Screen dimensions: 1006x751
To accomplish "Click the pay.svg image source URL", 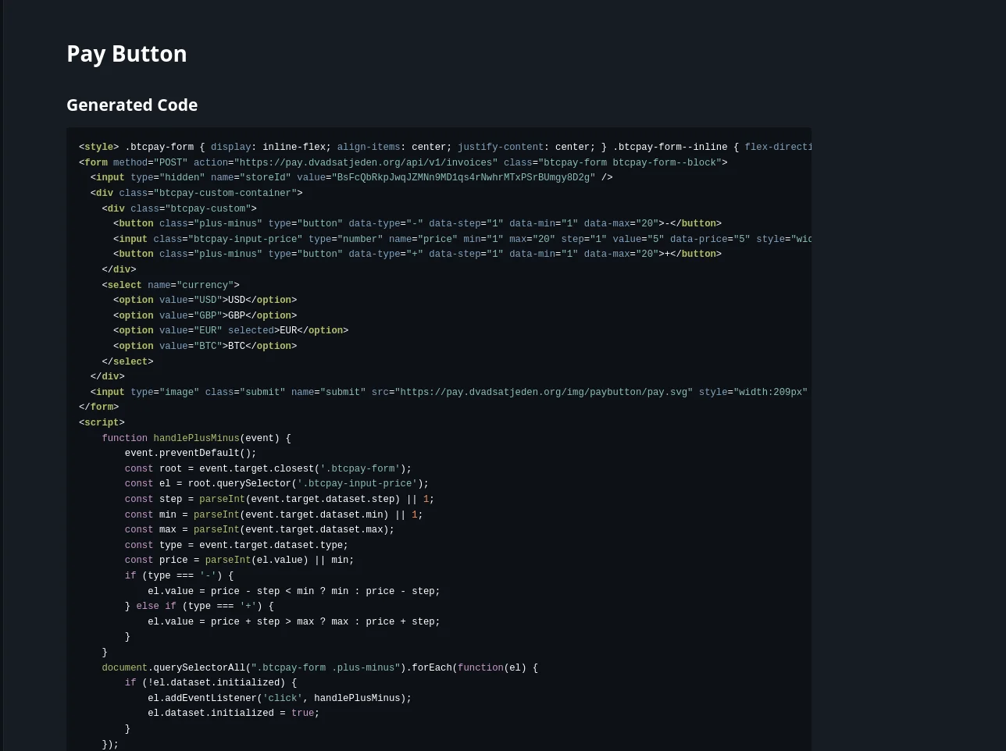I will pyautogui.click(x=543, y=393).
